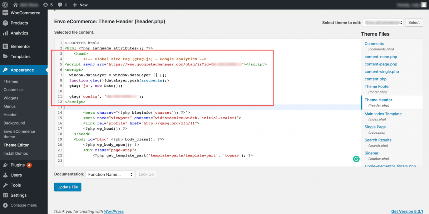
Task: Open the content.php theme file
Action: (375, 79)
